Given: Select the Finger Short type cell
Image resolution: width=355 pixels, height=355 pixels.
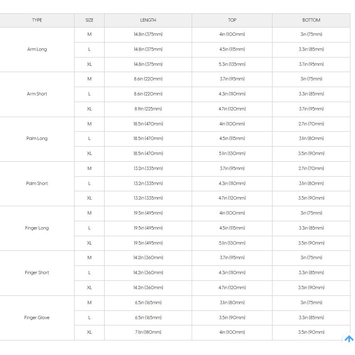Looking at the screenshot, I should [37, 272].
